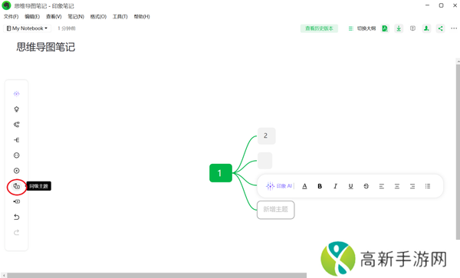Click the 1 分钟前 timestamp
460x278 pixels.
tap(67, 28)
